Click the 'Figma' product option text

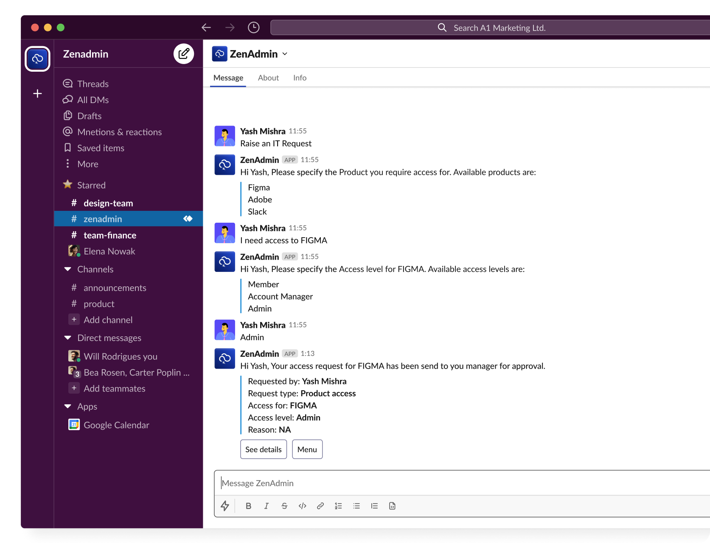coord(259,188)
